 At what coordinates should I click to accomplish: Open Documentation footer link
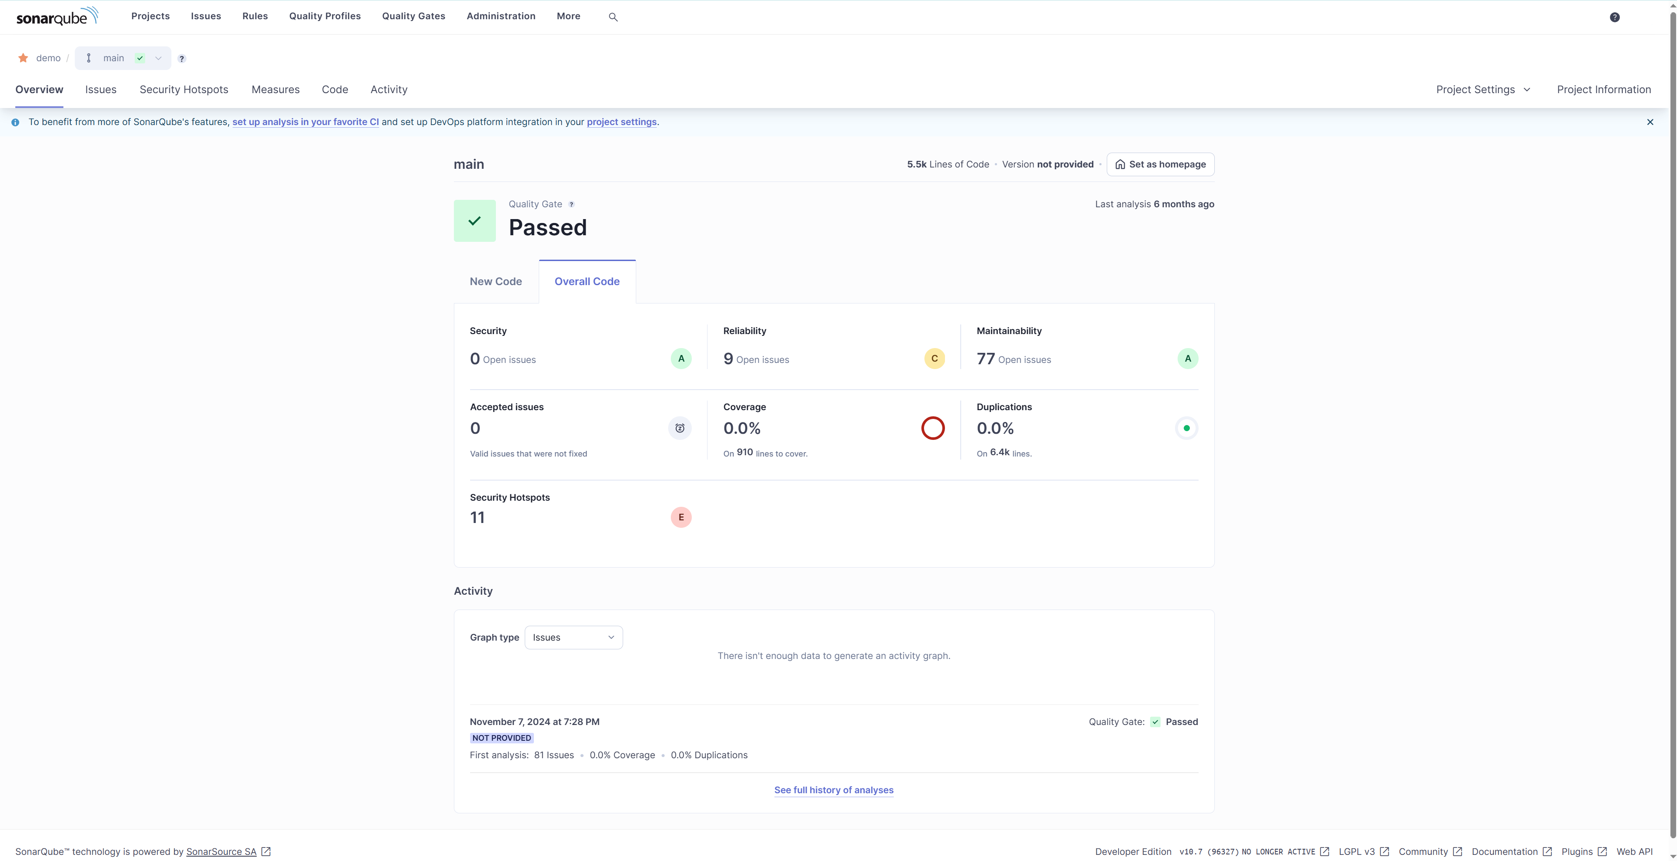[x=1512, y=852]
